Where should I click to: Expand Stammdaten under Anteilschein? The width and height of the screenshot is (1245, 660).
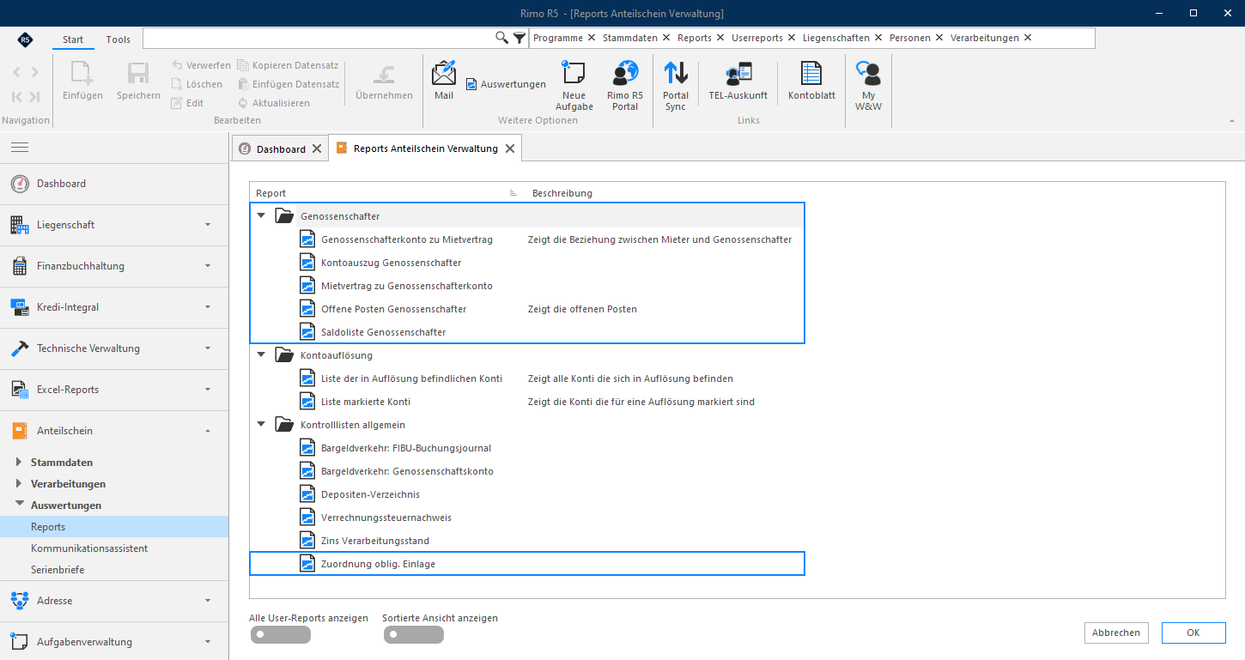click(x=19, y=462)
